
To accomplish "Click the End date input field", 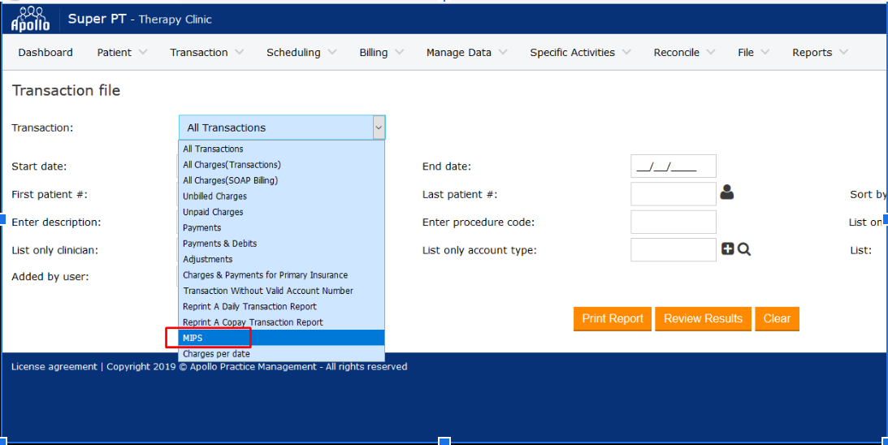I will [x=674, y=166].
